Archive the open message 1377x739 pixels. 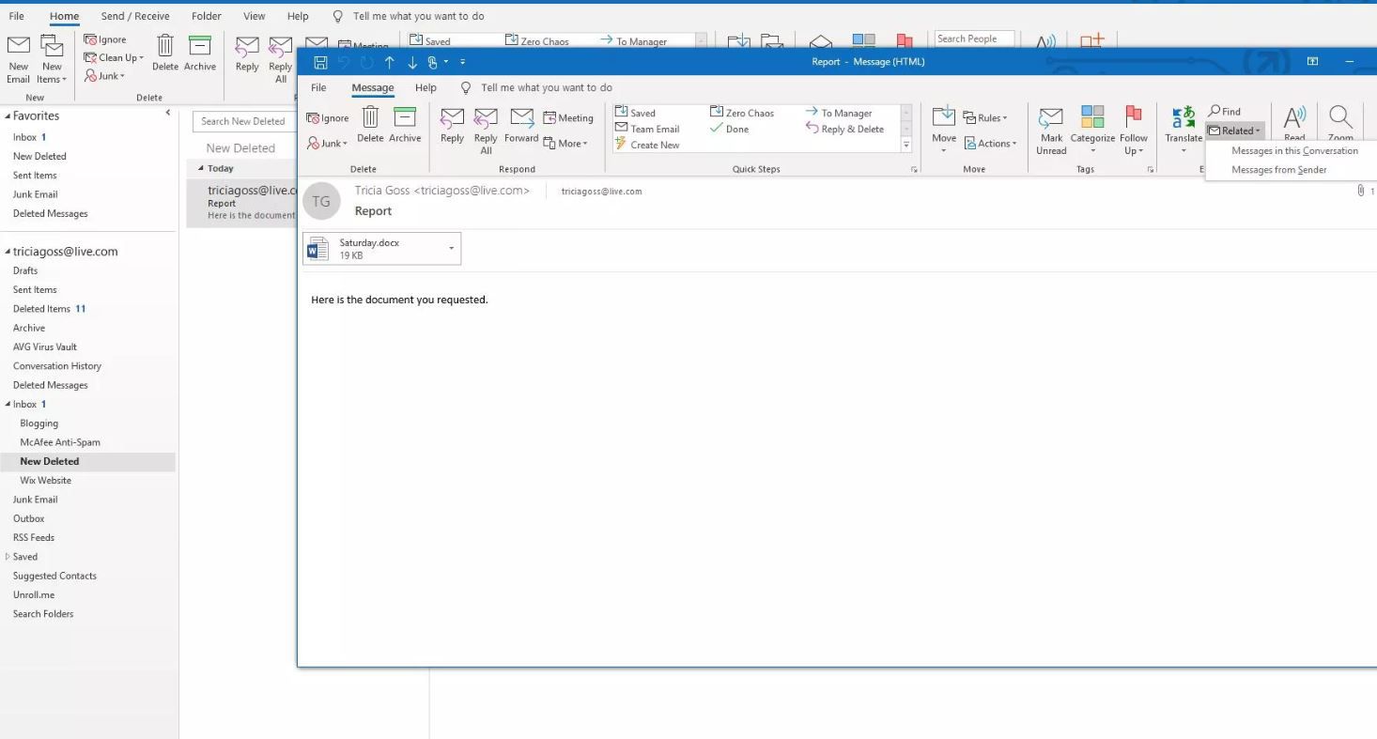click(x=405, y=125)
